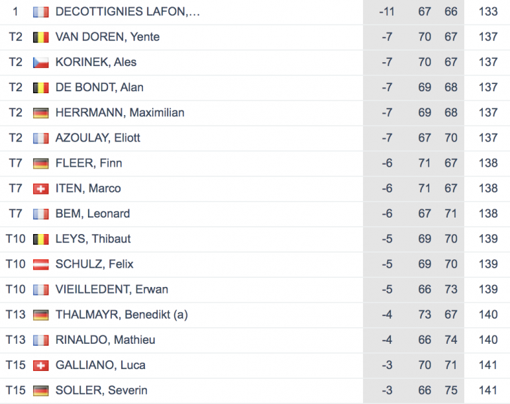Click the Swiss flag beside GALLIANO, Luca

40,366
